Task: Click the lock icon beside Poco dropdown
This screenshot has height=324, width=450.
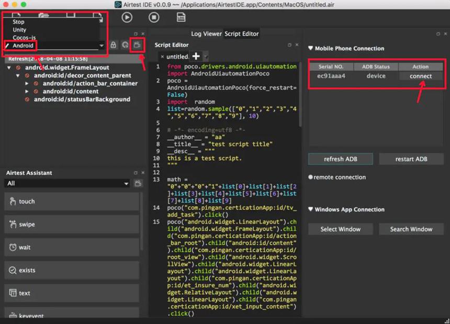Action: [x=114, y=45]
